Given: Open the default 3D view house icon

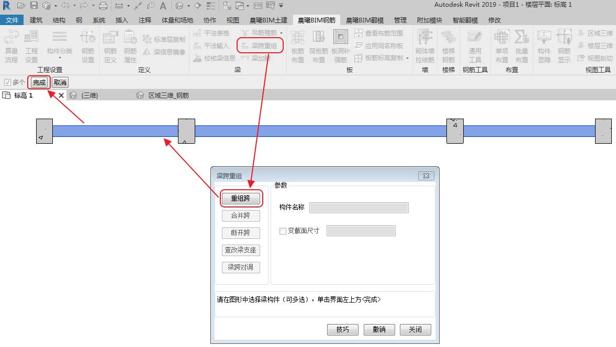Looking at the screenshot, I should point(180,6).
